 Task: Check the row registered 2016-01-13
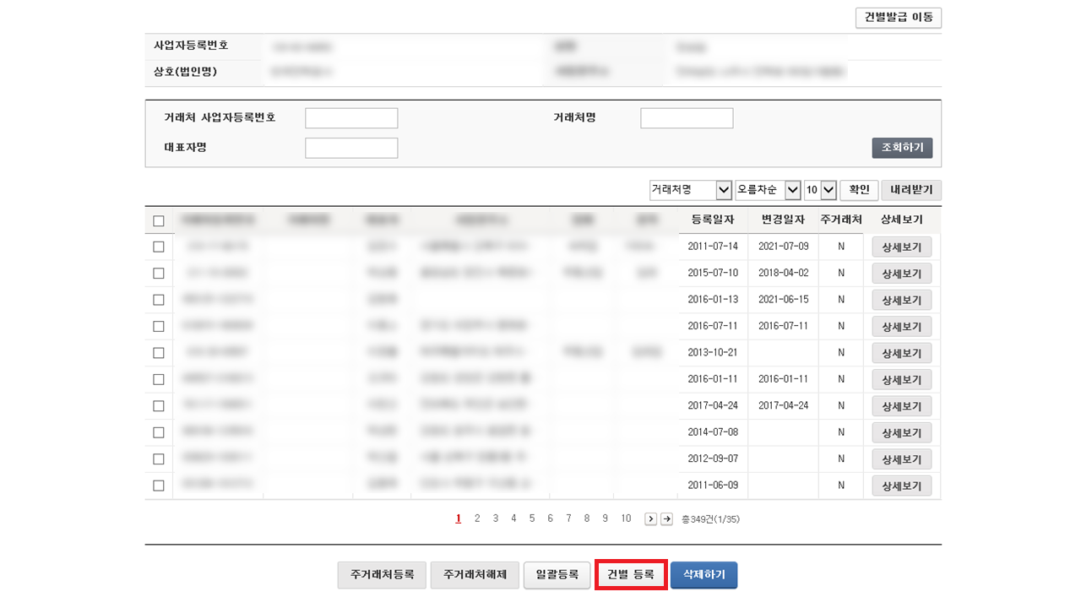159,300
